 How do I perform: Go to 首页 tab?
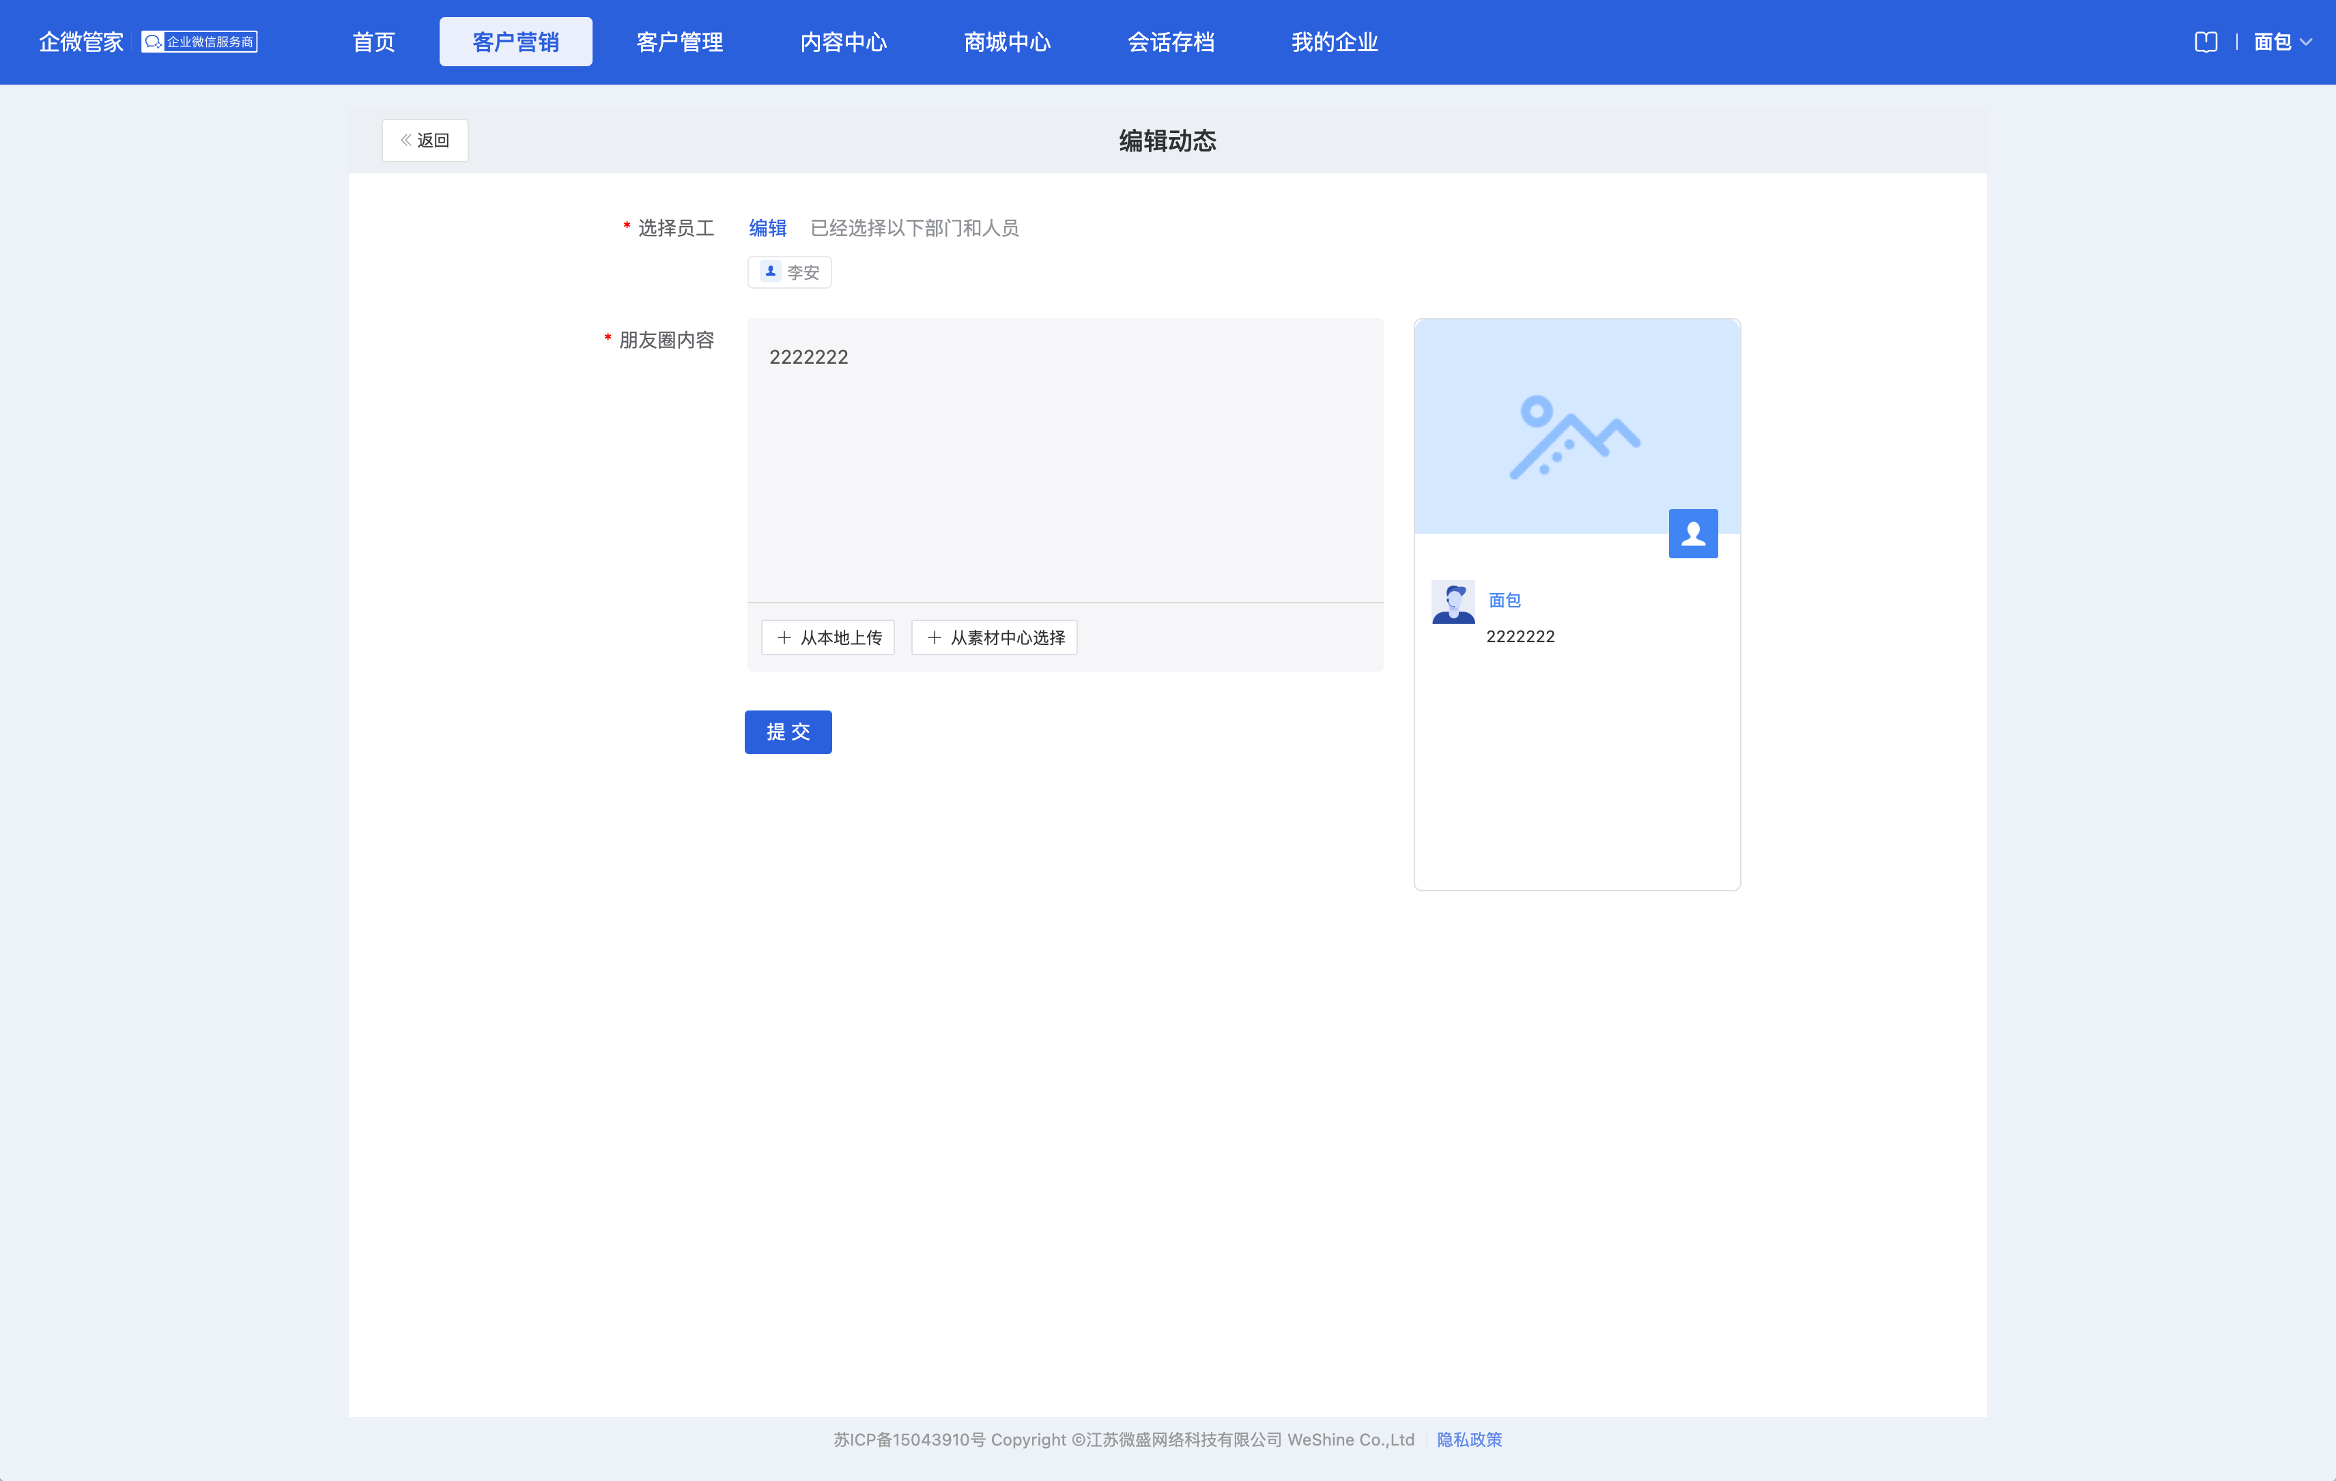[x=373, y=42]
